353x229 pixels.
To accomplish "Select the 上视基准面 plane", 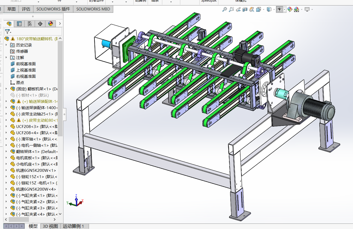I will point(26,70).
